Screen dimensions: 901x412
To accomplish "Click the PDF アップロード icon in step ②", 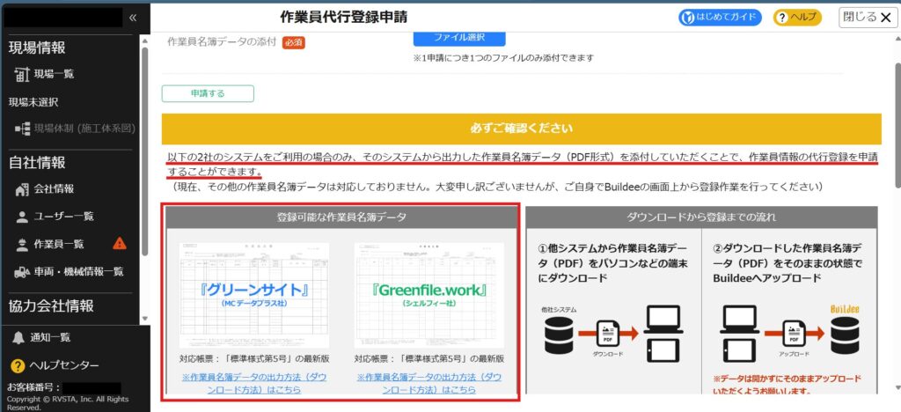I will point(795,334).
